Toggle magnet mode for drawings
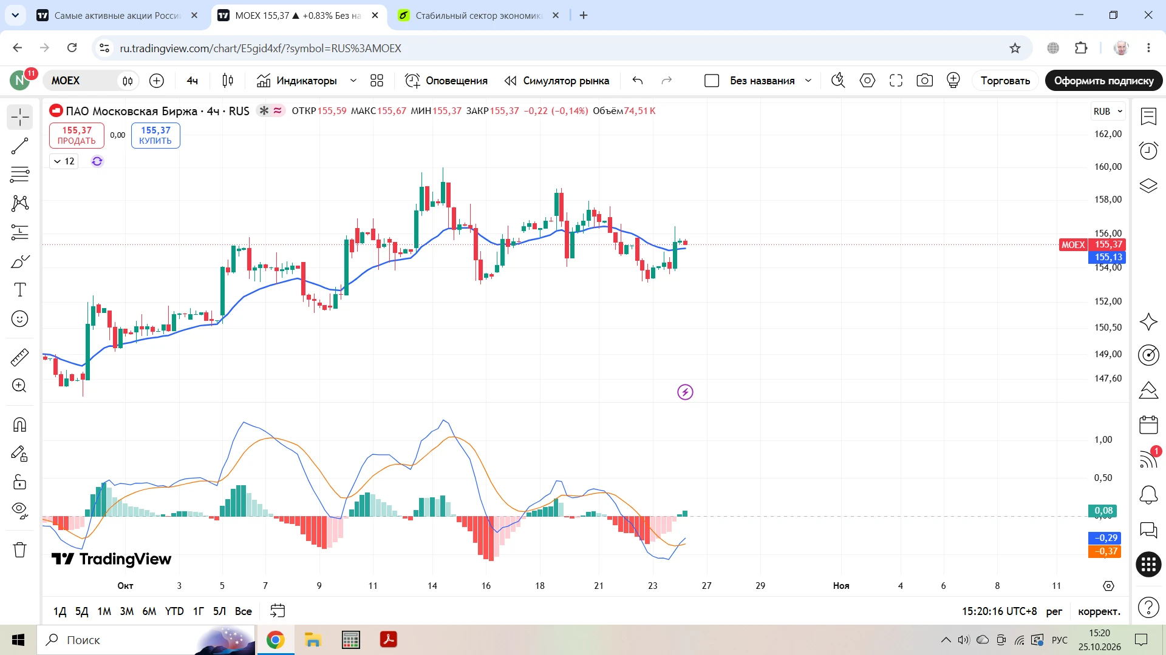The height and width of the screenshot is (655, 1166). tap(20, 425)
